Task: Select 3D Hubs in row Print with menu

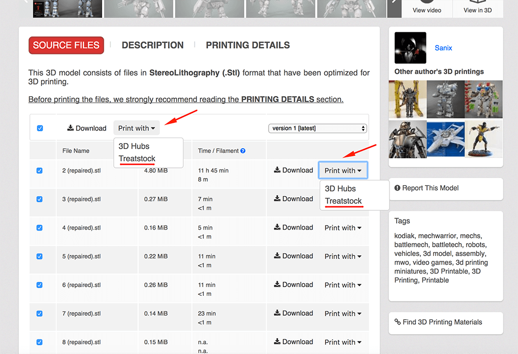Action: [340, 188]
